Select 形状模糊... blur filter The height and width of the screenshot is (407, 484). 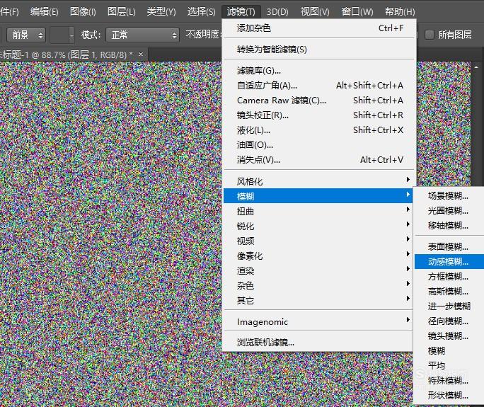449,395
